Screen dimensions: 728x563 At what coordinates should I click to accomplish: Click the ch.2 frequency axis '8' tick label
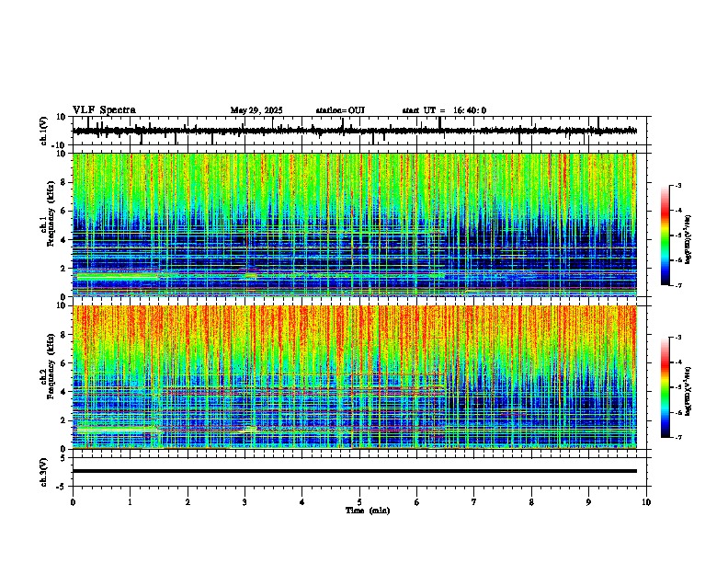pyautogui.click(x=63, y=335)
